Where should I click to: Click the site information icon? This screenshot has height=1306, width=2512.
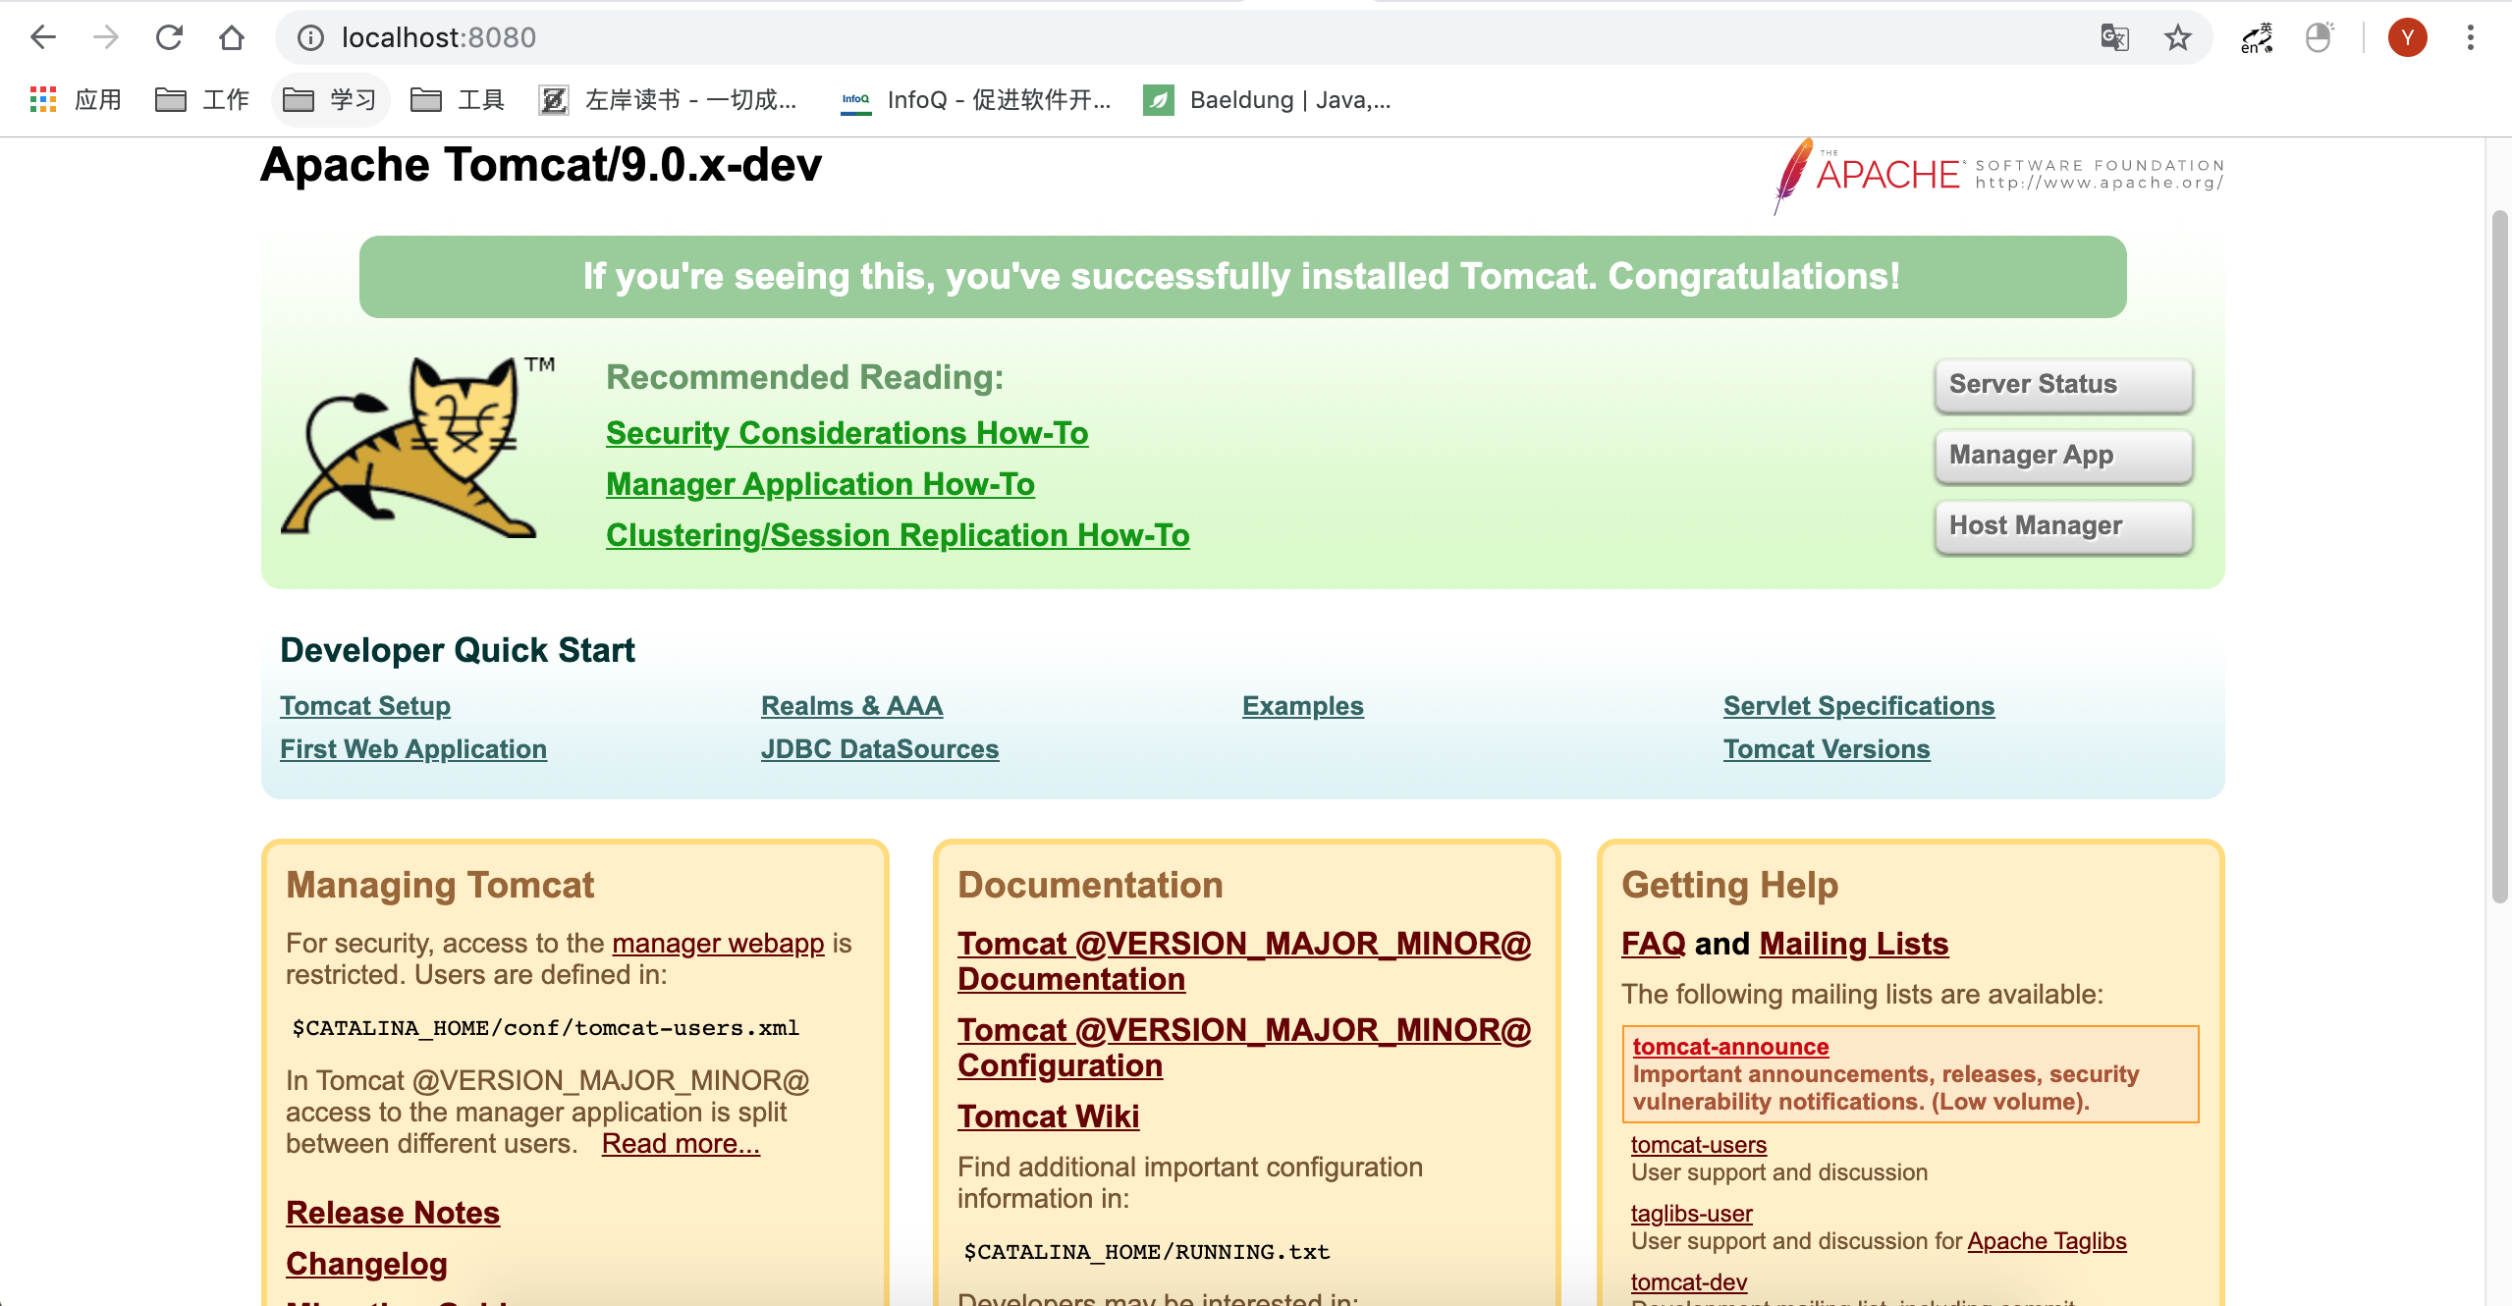pyautogui.click(x=310, y=37)
